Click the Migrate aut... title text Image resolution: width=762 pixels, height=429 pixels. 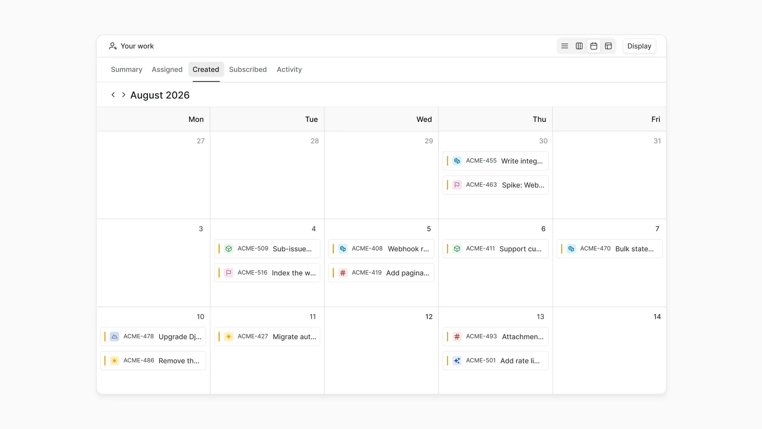pyautogui.click(x=294, y=336)
